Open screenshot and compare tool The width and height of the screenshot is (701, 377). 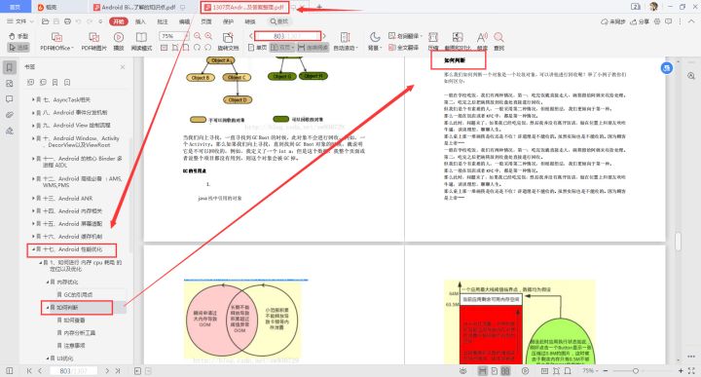[458, 42]
